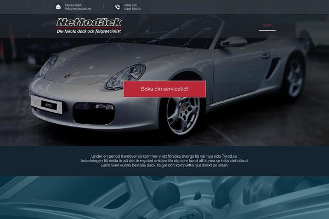This screenshot has height=219, width=329.
Task: Click the text line mentioning Tyred.se
Action: [164, 157]
